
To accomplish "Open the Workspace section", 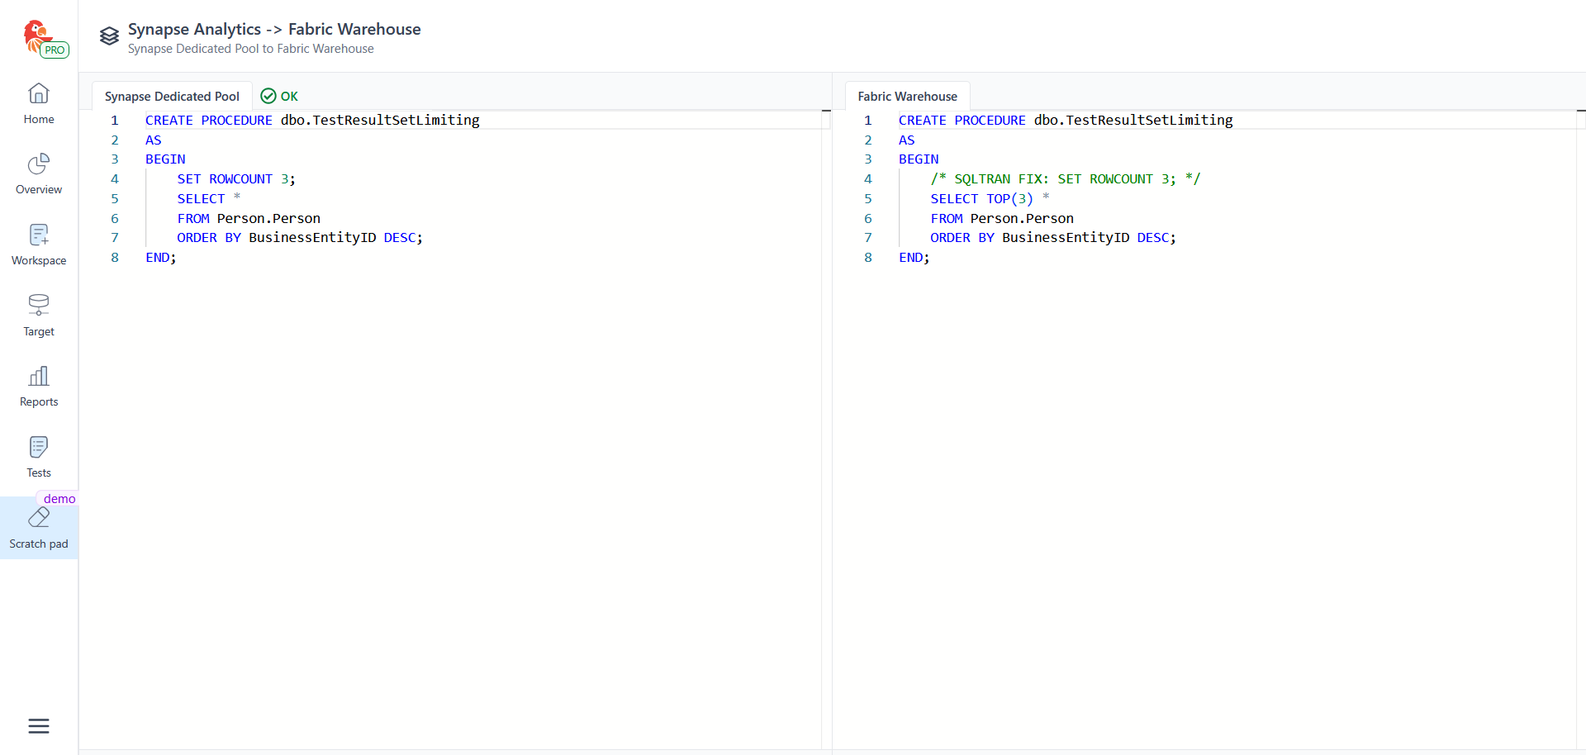I will (x=39, y=245).
